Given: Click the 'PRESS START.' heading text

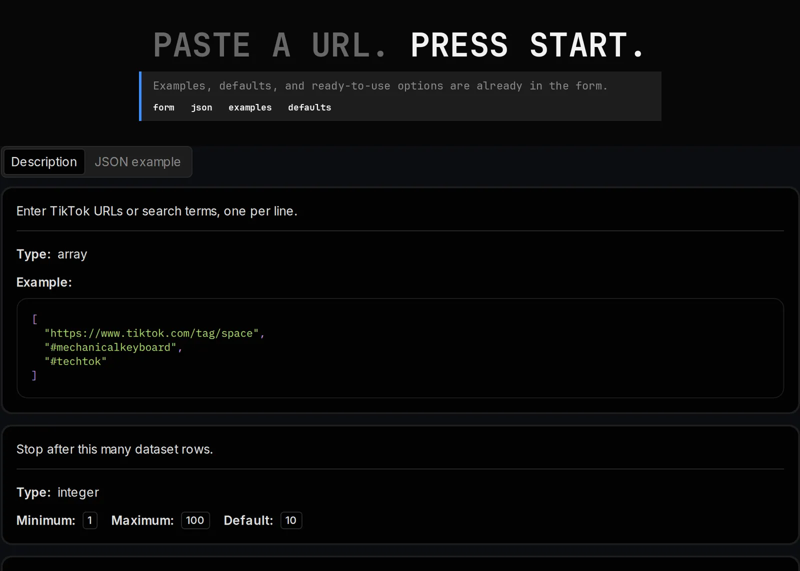Looking at the screenshot, I should [x=528, y=45].
